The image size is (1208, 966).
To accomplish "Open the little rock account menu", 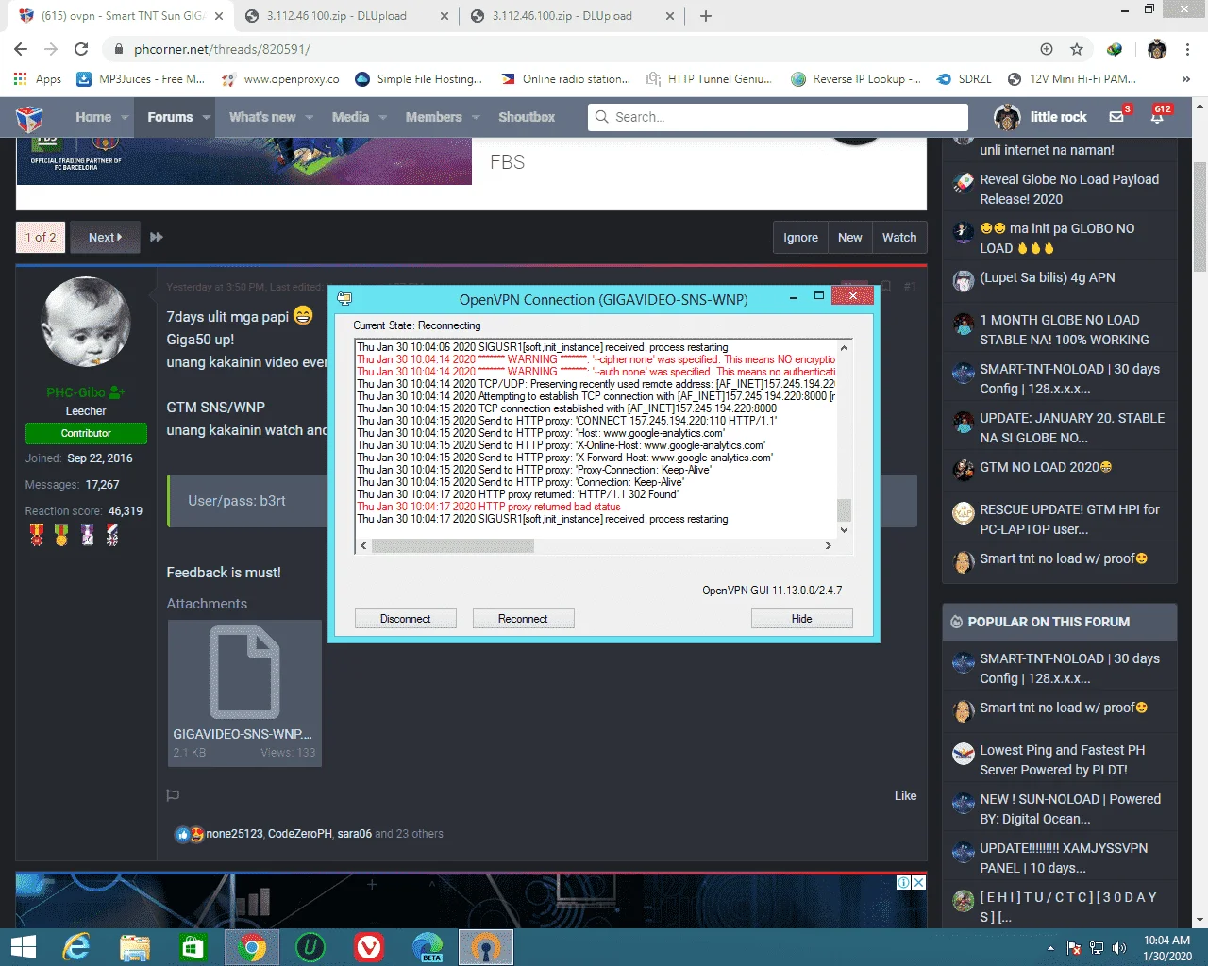I will pos(1041,117).
